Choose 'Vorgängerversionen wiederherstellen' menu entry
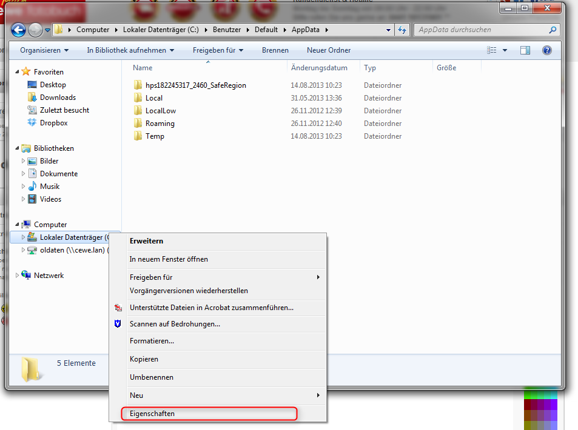578x430 pixels. [189, 291]
